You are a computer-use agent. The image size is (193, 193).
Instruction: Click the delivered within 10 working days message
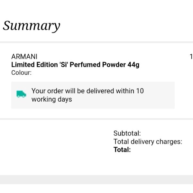click(87, 95)
